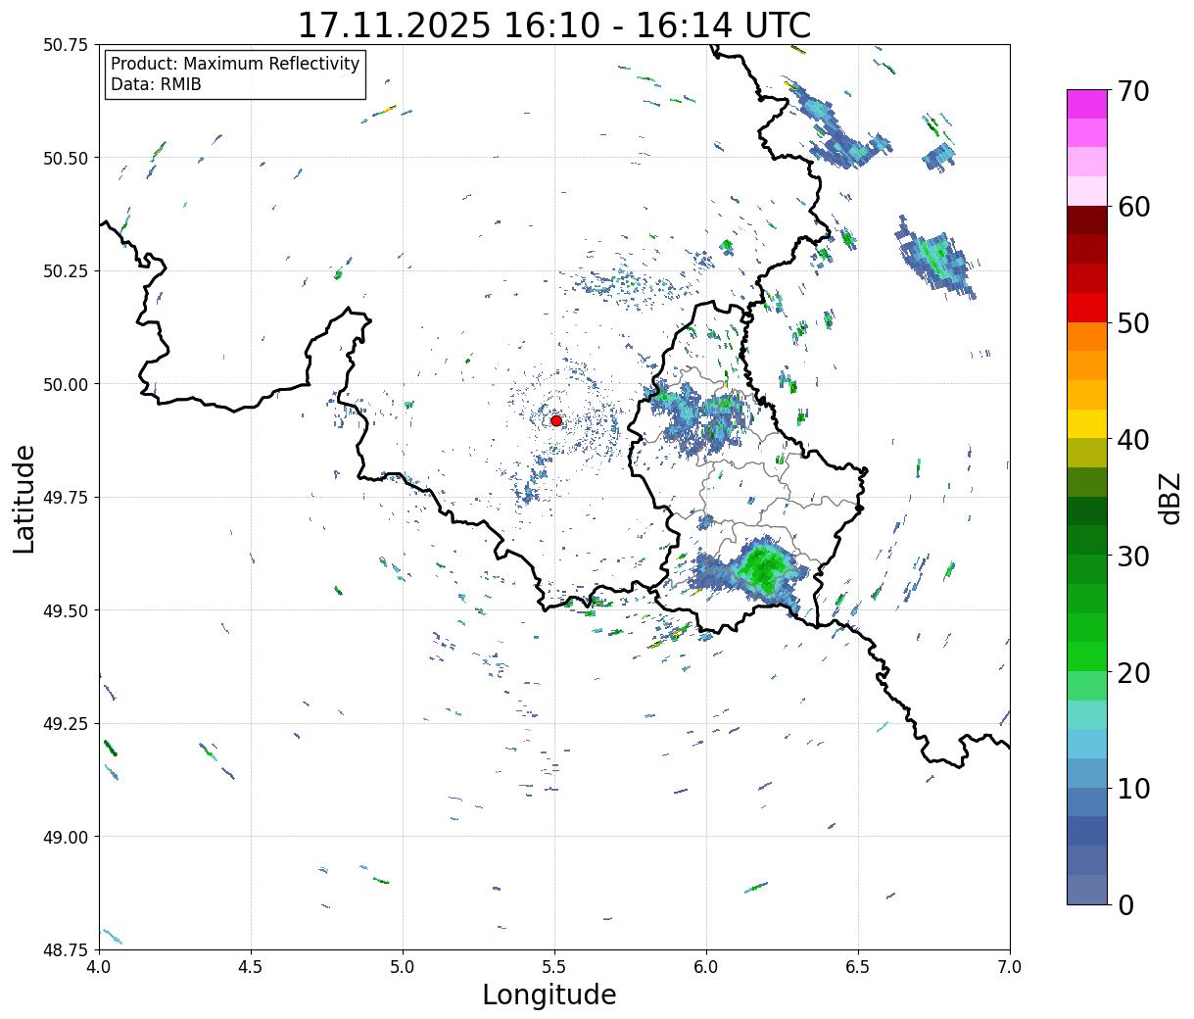The width and height of the screenshot is (1194, 1019).
Task: Click latitude tick label '49.25'
Action: (66, 724)
